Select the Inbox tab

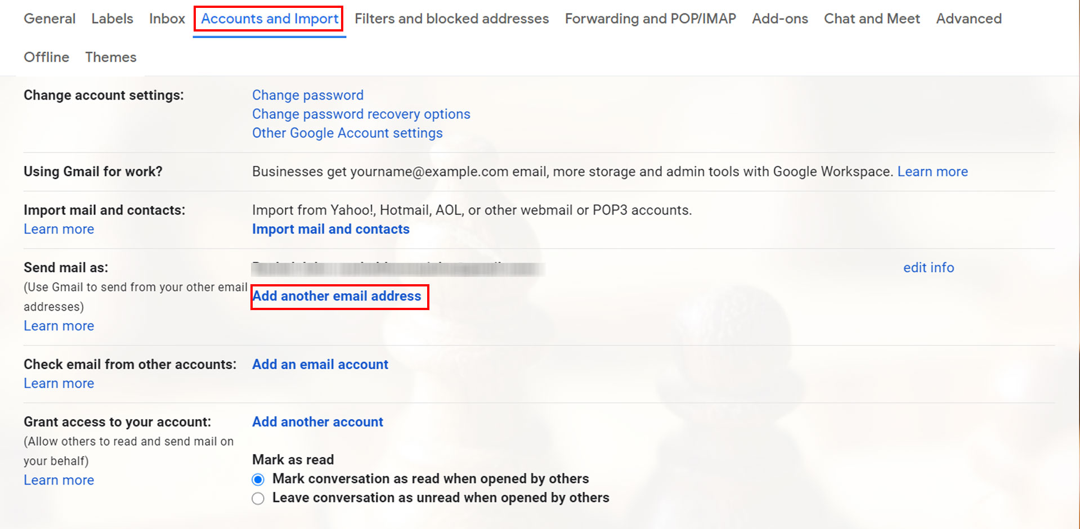pos(166,19)
